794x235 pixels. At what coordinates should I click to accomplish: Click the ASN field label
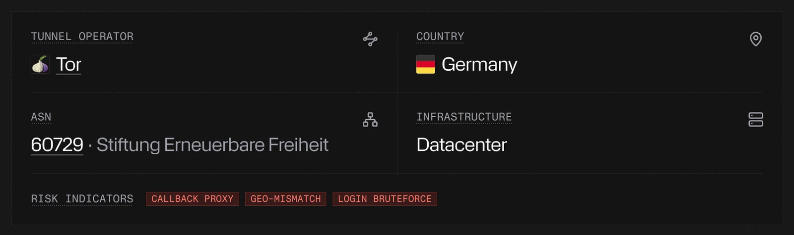pyautogui.click(x=41, y=117)
